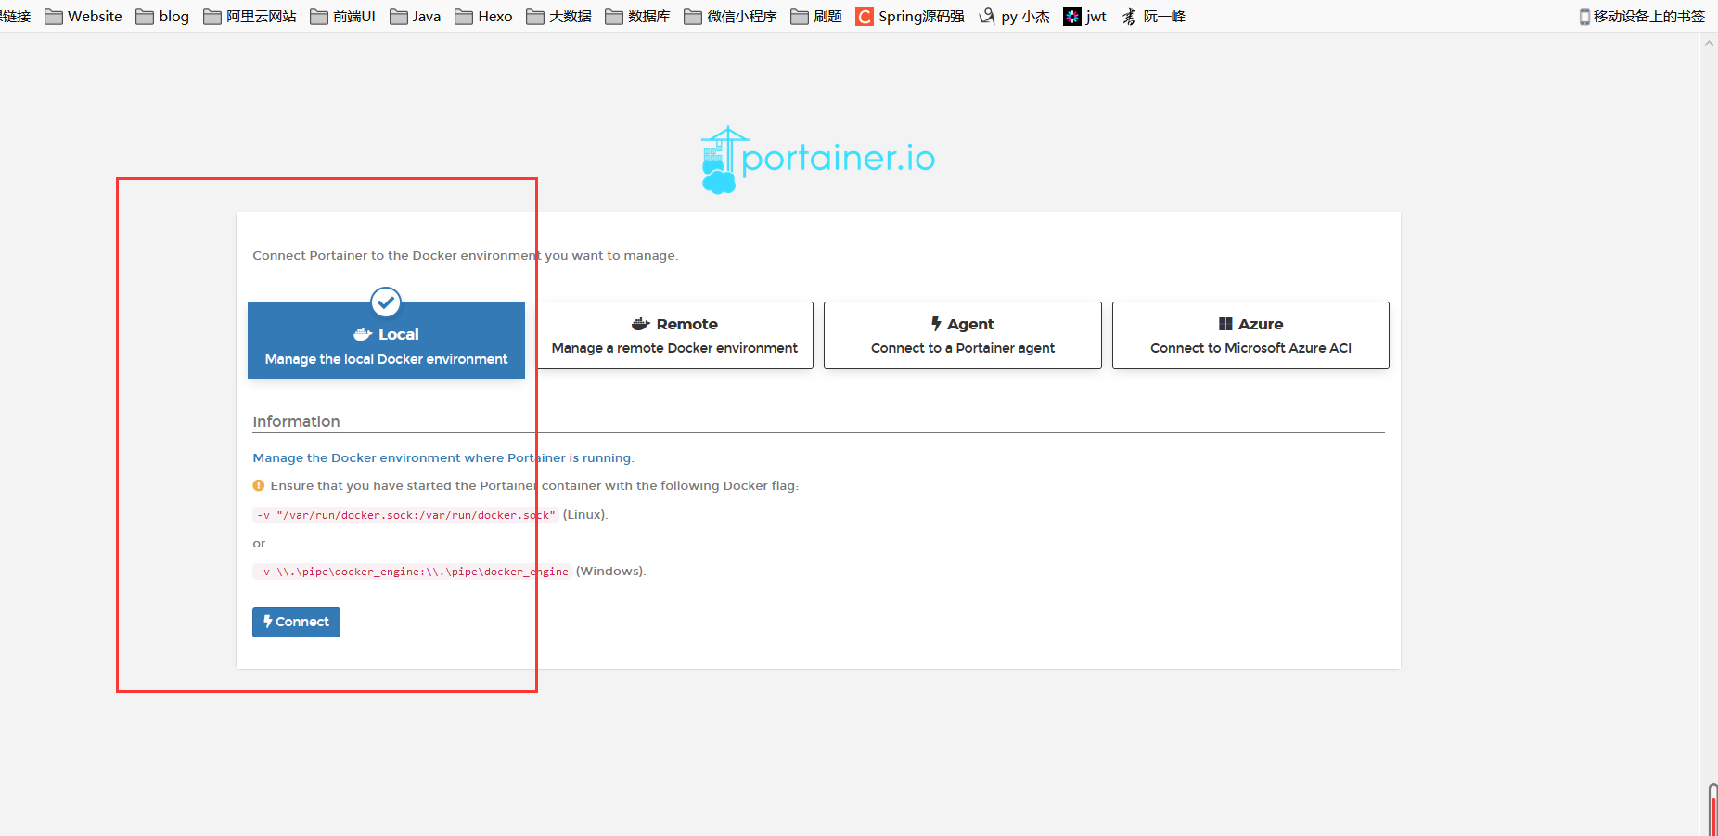Click the Linux docker.sock flag code
The height and width of the screenshot is (836, 1718).
[405, 515]
